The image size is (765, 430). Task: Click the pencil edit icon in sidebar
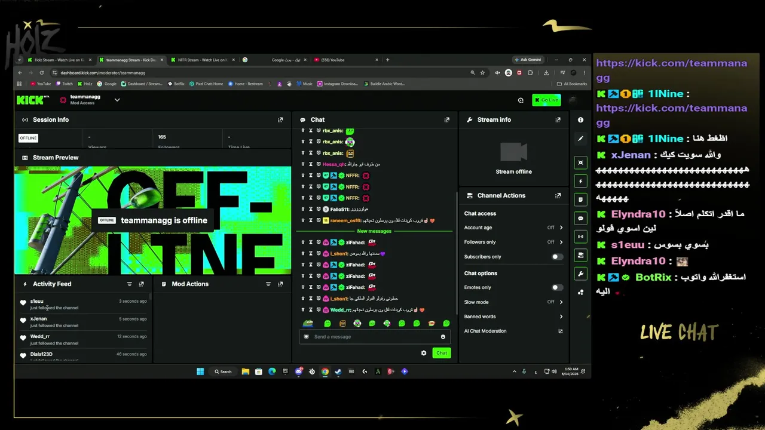[x=580, y=139]
